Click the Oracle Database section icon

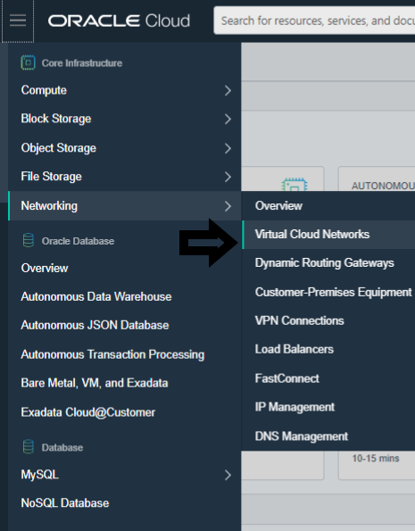(x=29, y=240)
